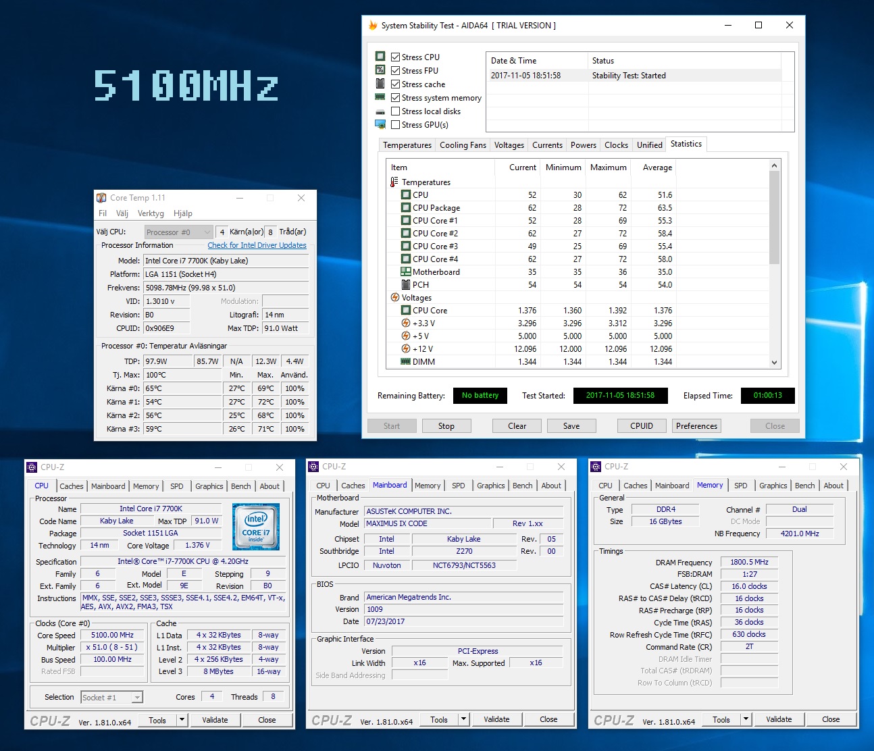Image resolution: width=874 pixels, height=751 pixels.
Task: Click the statistics list scrollbar thumb
Action: pos(774,217)
